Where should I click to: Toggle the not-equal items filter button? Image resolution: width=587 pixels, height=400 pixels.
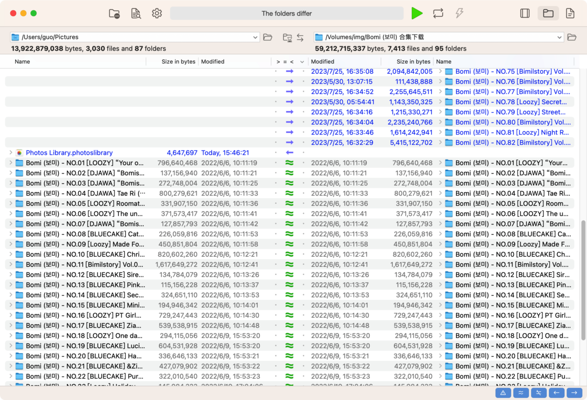click(539, 393)
